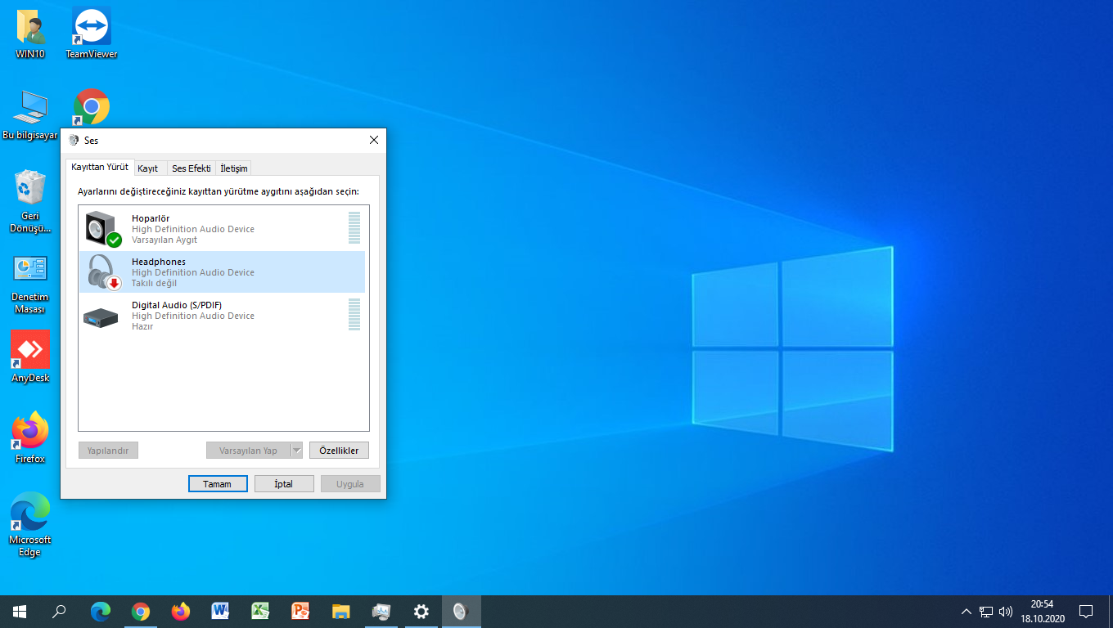Click the Yapılandır button
This screenshot has height=628, width=1113.
point(108,451)
